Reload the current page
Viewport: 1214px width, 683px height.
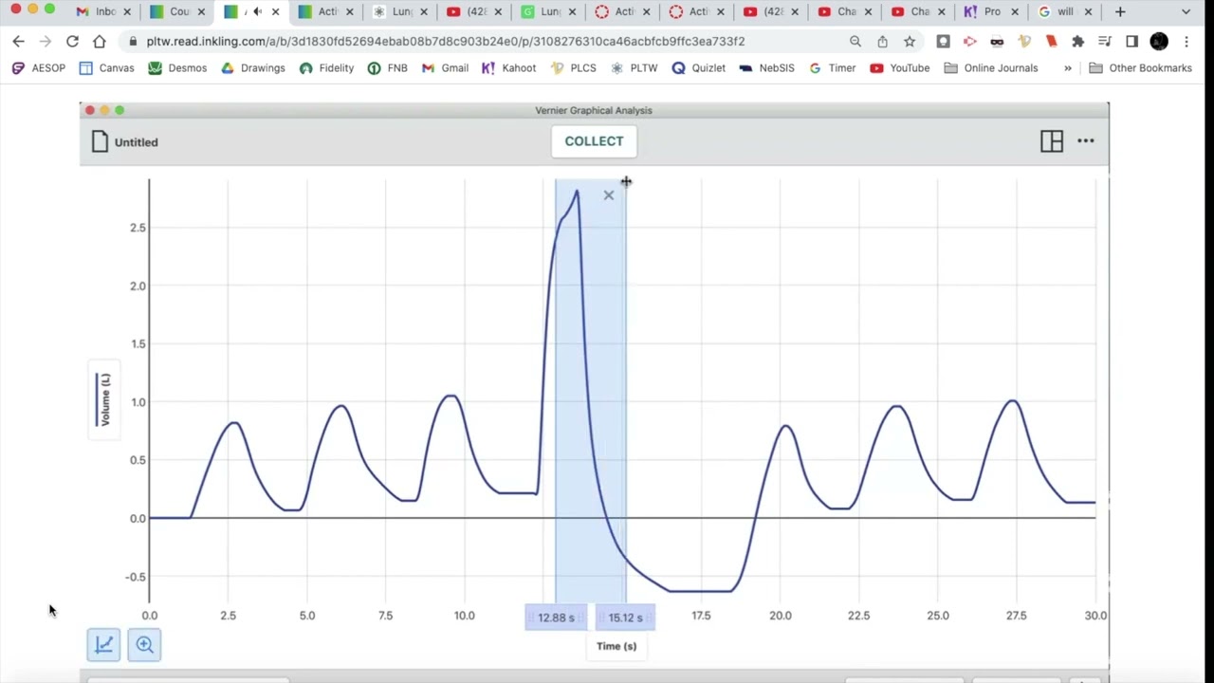[x=72, y=42]
